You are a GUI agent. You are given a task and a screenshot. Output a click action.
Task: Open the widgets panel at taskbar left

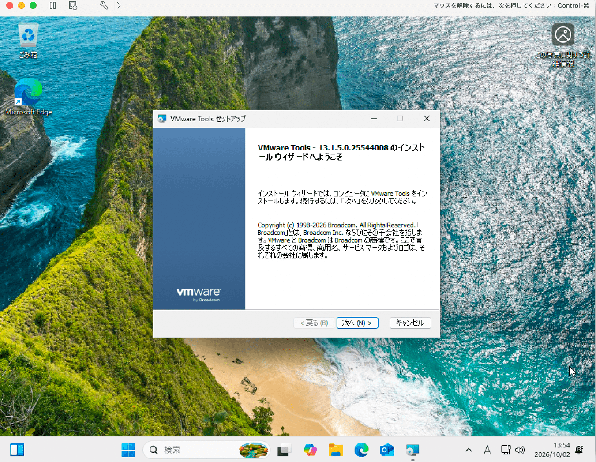click(x=17, y=450)
